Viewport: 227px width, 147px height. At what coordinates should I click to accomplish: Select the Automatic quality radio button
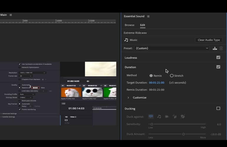coord(19,85)
